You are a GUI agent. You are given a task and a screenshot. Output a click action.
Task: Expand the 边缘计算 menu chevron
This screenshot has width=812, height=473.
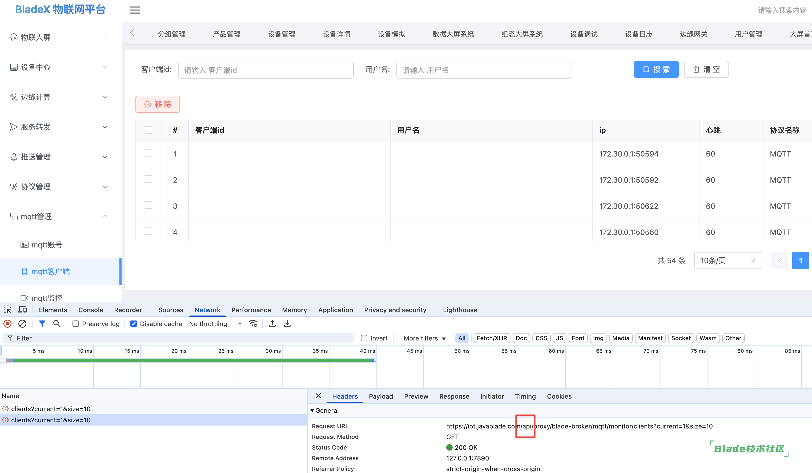coord(105,97)
